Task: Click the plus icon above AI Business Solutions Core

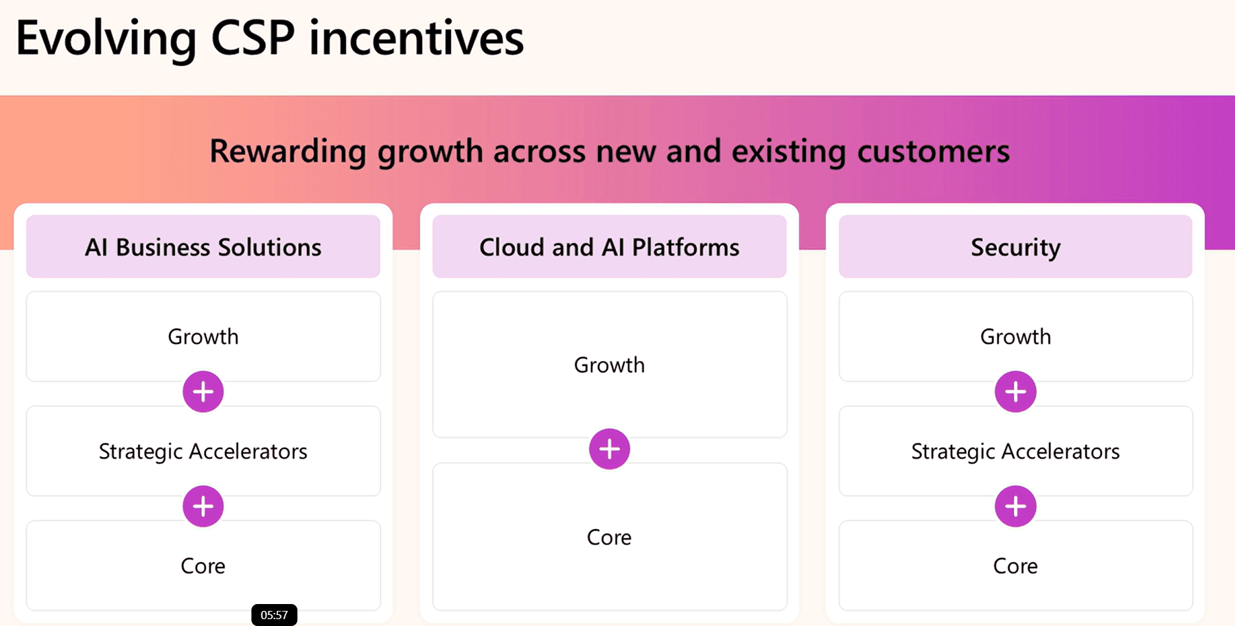Action: [203, 507]
